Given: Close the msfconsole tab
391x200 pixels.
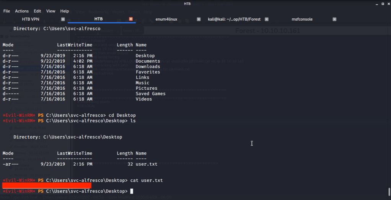Looking at the screenshot, I should [334, 19].
